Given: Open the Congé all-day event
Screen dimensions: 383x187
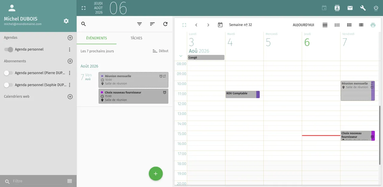Looking at the screenshot, I should [x=206, y=58].
